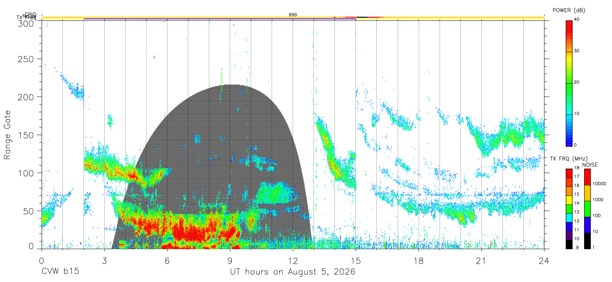Click the y-axis tick label "250"
This screenshot has height=282, width=612.
[x=26, y=59]
